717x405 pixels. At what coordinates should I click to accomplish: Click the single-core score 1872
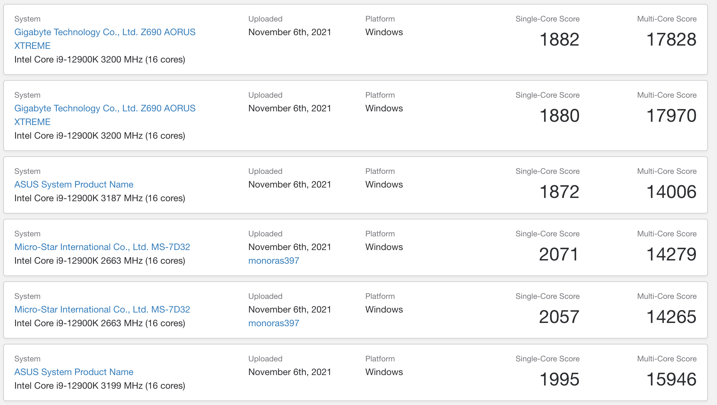559,192
